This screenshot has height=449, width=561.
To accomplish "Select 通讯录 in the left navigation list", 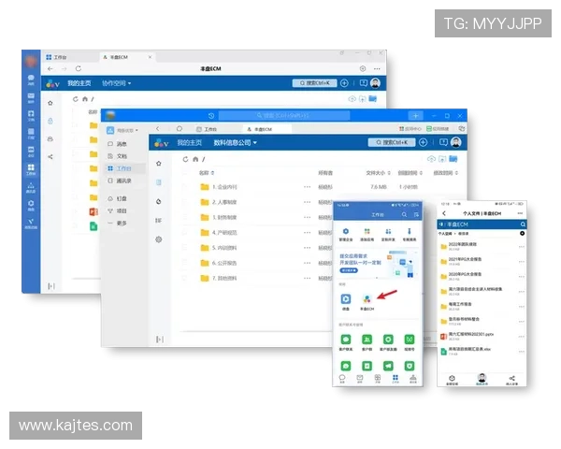I will (124, 181).
